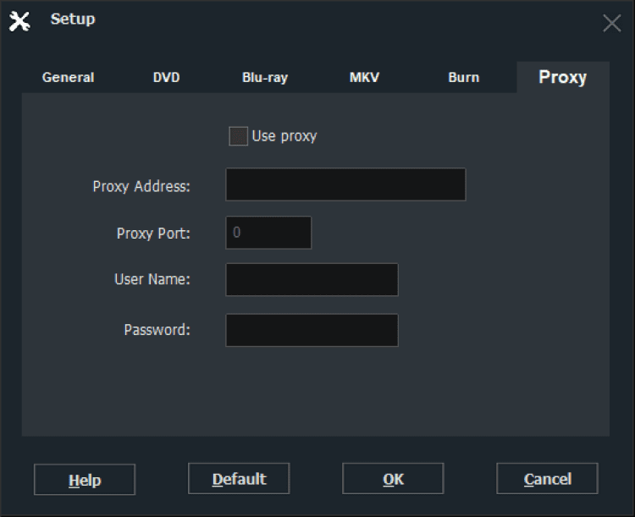Reset settings with the Default button
635x517 pixels.
pos(239,479)
